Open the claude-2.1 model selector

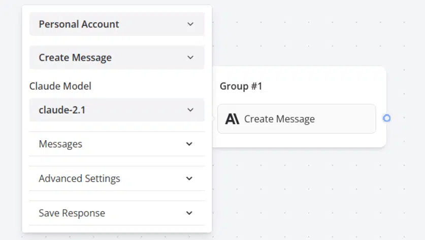[x=117, y=110]
